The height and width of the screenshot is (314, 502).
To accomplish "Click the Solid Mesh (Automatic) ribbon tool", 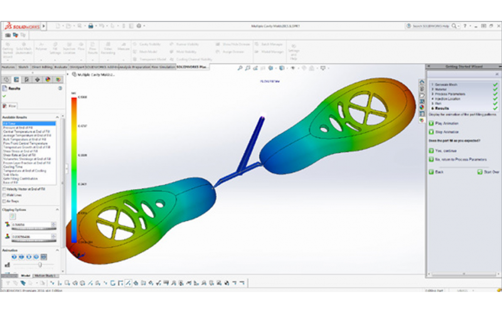I will pyautogui.click(x=24, y=48).
